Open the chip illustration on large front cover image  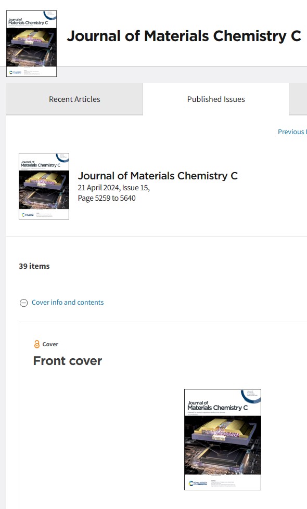pyautogui.click(x=223, y=445)
